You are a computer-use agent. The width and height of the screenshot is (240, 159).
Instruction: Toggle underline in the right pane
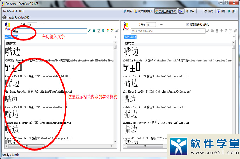[217, 31]
